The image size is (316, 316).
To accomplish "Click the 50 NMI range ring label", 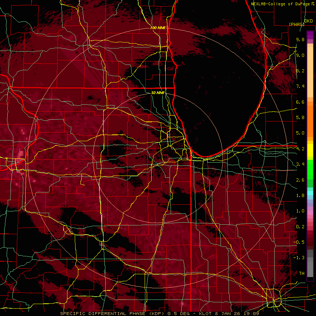I will [158, 93].
